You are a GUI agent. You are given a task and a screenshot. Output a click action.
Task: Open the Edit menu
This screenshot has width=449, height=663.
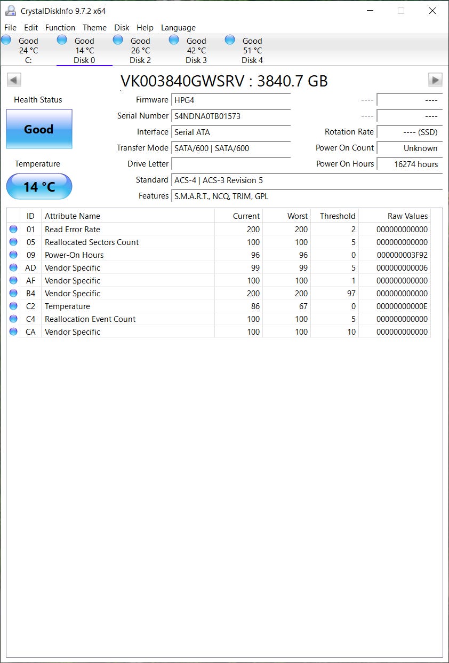pos(31,28)
